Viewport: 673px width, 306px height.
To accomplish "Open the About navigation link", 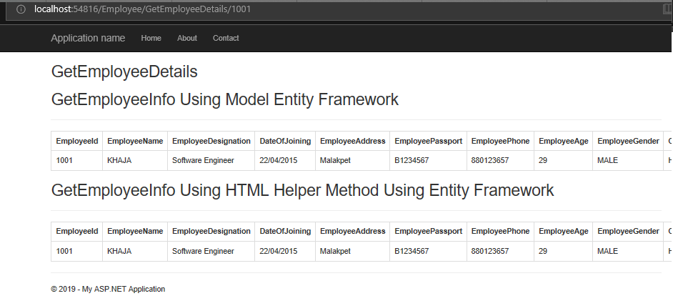I will click(187, 39).
